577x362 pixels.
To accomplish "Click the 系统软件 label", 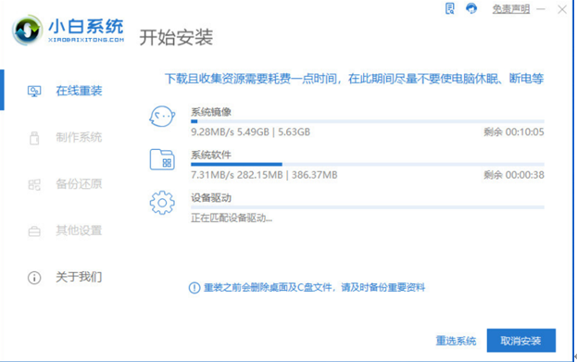I will click(211, 155).
